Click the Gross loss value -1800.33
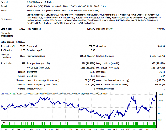 pos(160,46)
